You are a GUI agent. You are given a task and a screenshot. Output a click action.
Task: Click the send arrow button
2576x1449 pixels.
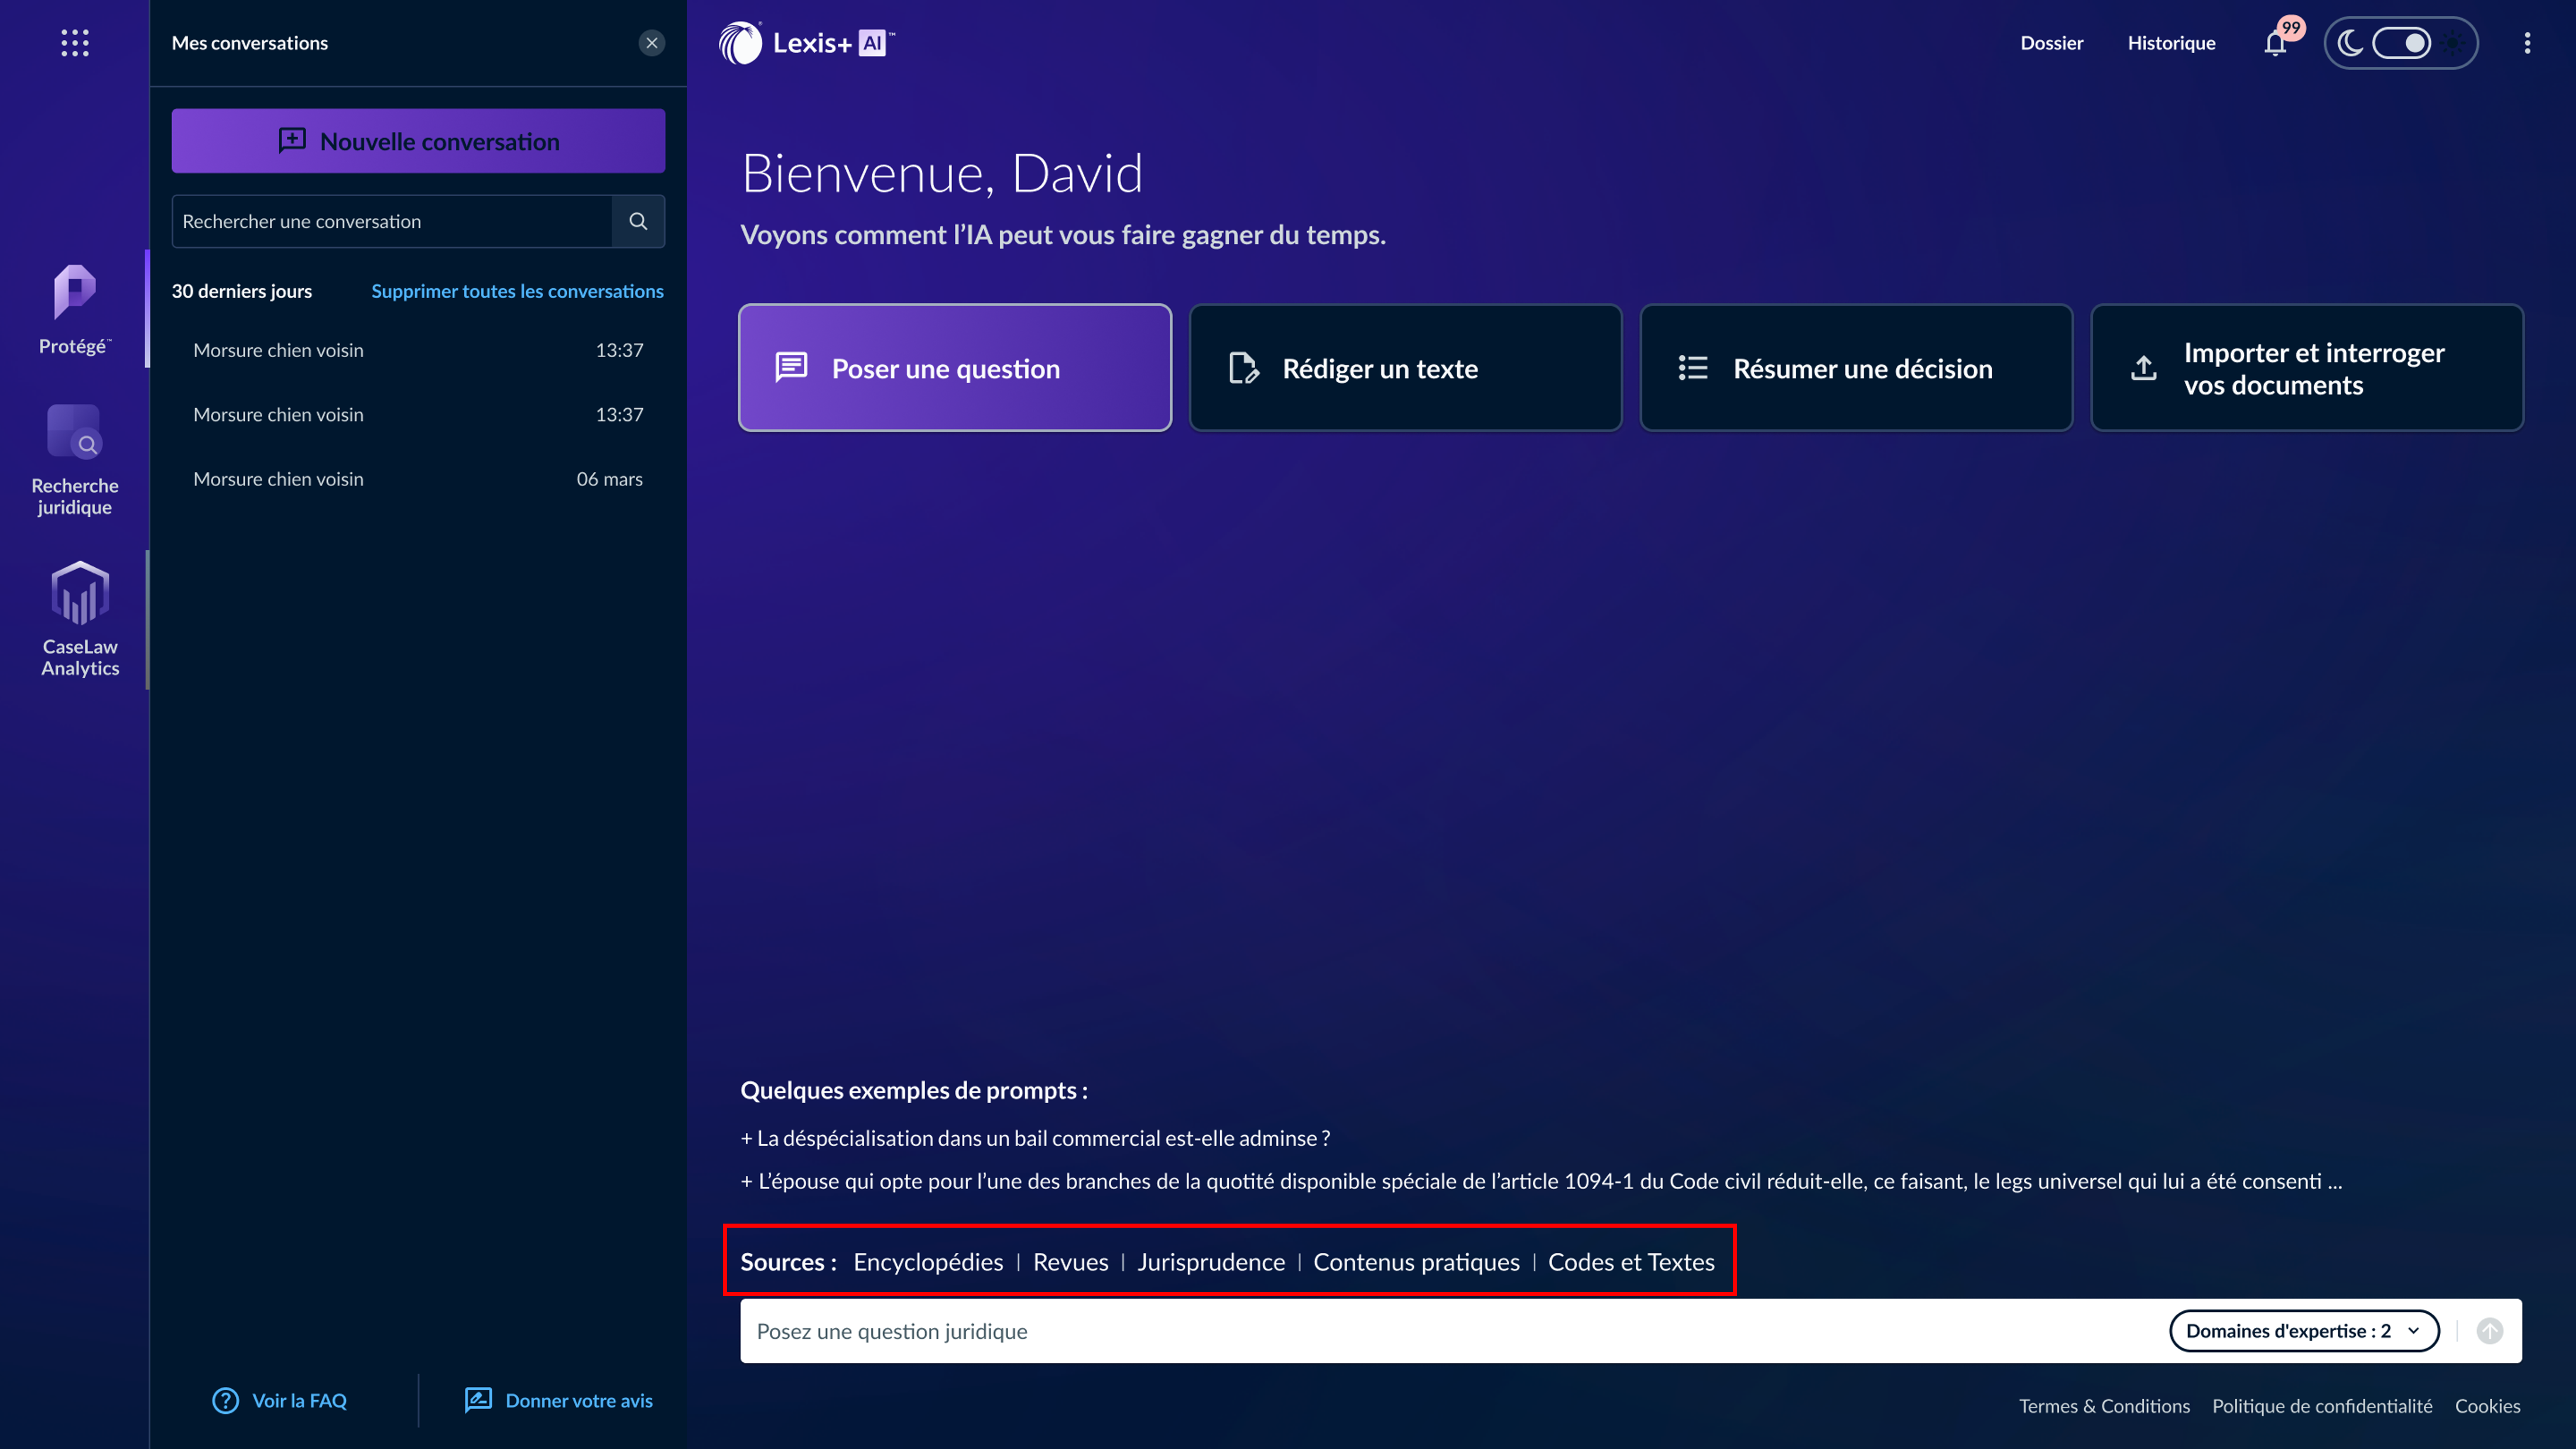tap(2490, 1331)
